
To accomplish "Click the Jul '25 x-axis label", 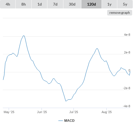I will 74,112.
